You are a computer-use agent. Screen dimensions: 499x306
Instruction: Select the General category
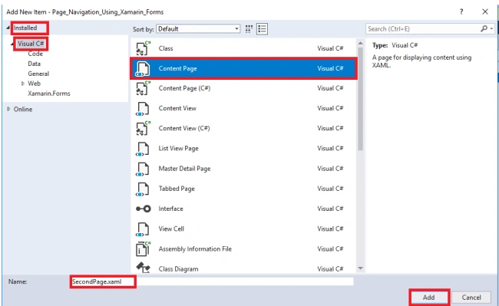pyautogui.click(x=38, y=74)
